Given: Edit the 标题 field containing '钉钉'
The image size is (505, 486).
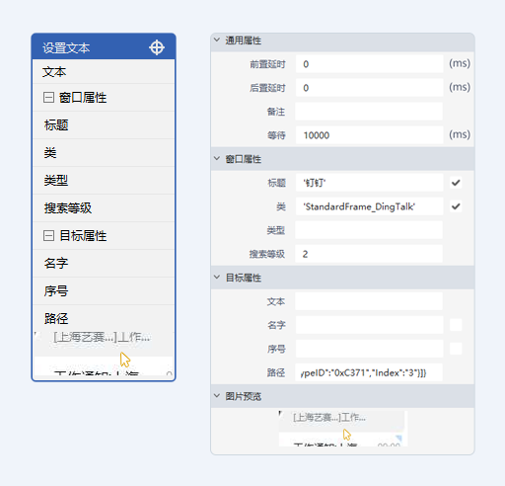Looking at the screenshot, I should [x=369, y=183].
